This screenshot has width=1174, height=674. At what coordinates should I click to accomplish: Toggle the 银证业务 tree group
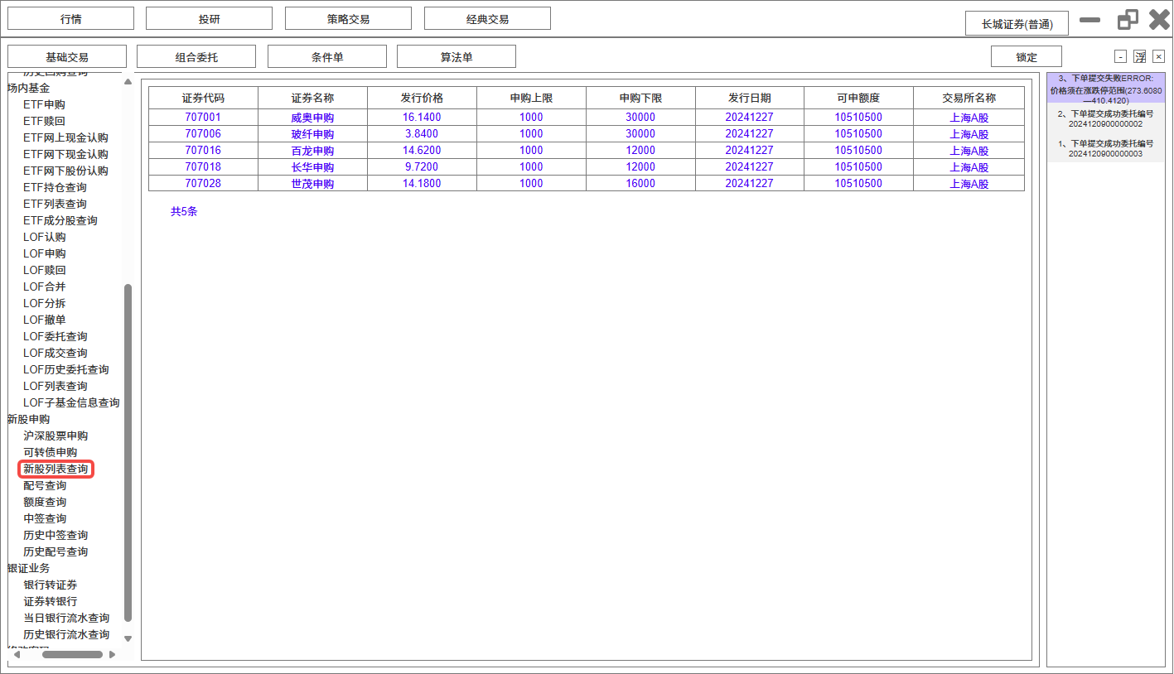pos(29,568)
